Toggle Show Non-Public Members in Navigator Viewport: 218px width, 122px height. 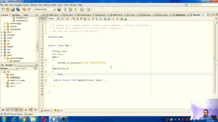(x=16, y=110)
